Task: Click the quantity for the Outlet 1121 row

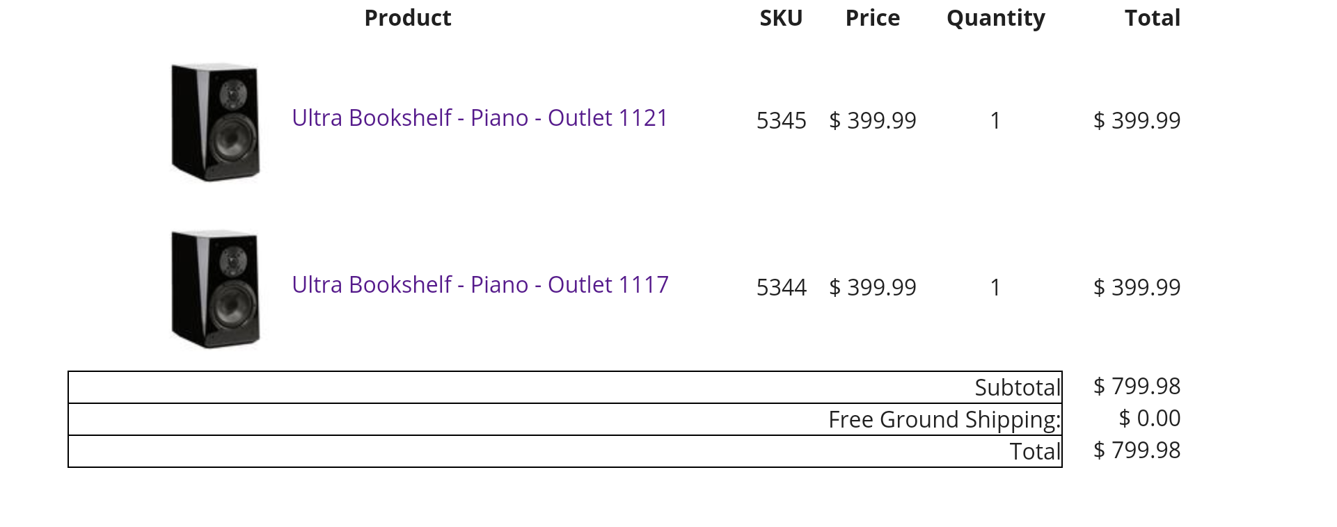Action: pyautogui.click(x=995, y=121)
